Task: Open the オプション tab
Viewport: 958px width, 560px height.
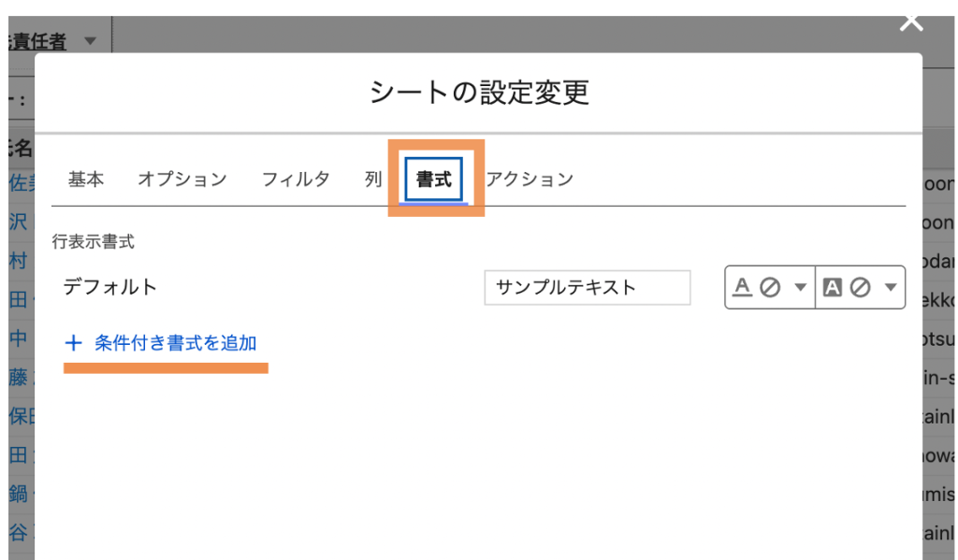Action: pos(182,179)
